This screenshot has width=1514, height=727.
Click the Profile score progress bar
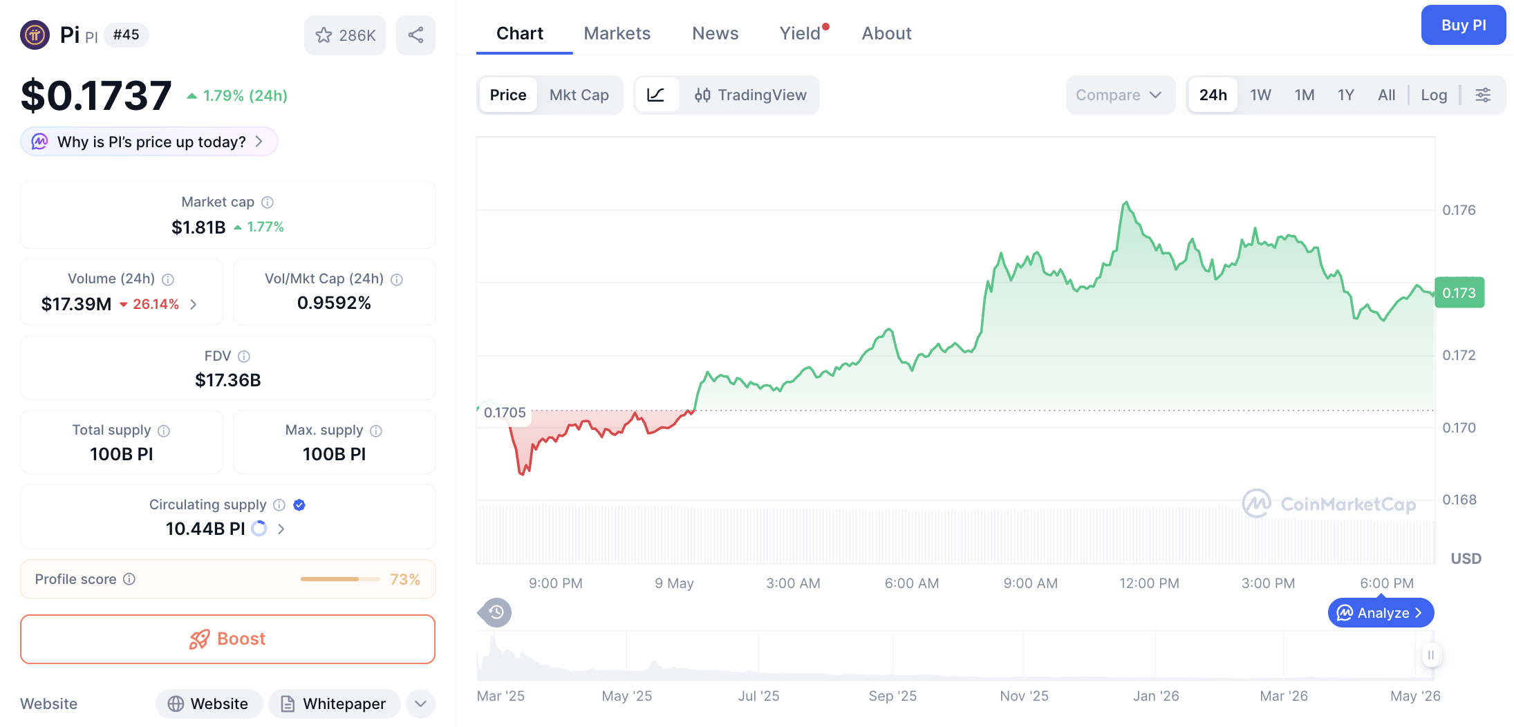pyautogui.click(x=339, y=579)
